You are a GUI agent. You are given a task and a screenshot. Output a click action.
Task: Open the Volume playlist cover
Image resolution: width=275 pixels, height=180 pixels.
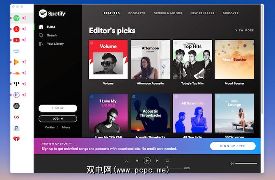[x=108, y=59]
